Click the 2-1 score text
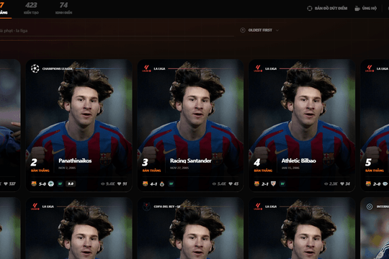Viewport: 389px width, 259px height. point(265,184)
